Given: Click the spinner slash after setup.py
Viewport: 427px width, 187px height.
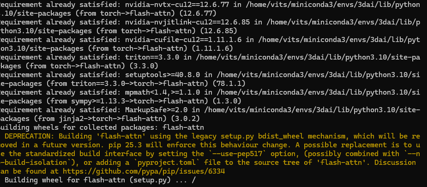Looking at the screenshot, I should [193, 180].
